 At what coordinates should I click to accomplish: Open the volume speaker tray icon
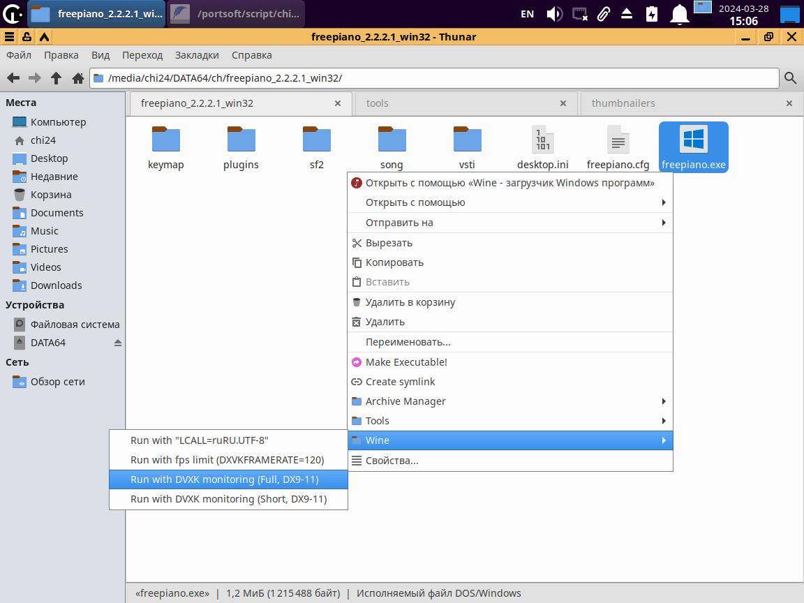tap(554, 14)
